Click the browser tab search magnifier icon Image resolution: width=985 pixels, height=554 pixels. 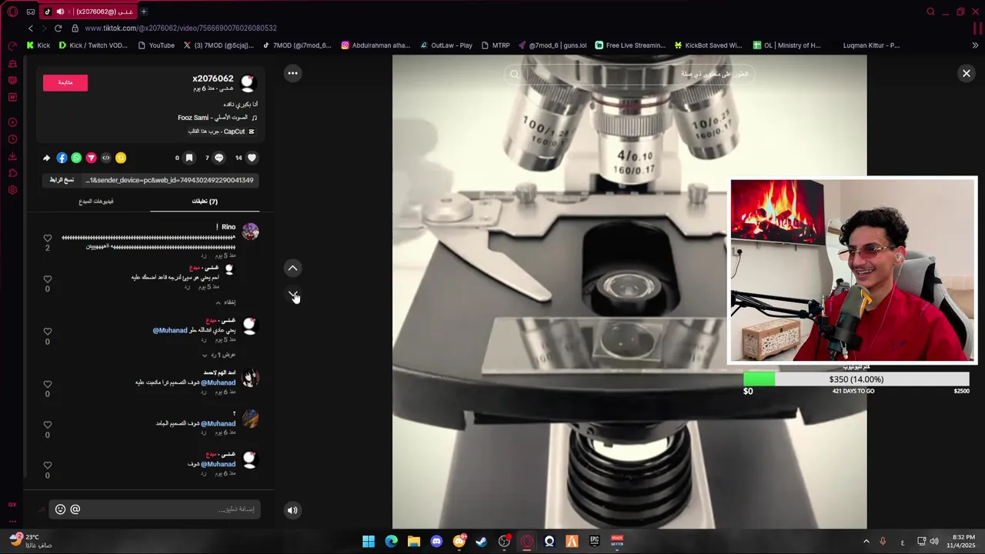[x=930, y=12]
